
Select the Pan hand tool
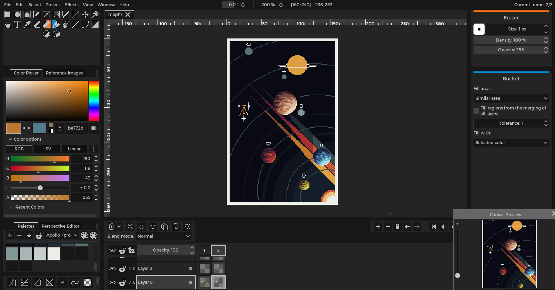[x=7, y=24]
